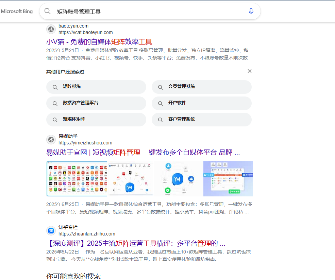This screenshot has width=335, height=280.
Task: Start voice search with microphone icon
Action: click(x=251, y=11)
